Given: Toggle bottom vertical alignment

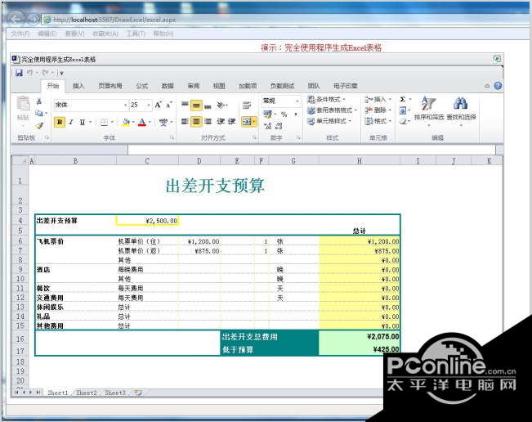Looking at the screenshot, I should 208,105.
